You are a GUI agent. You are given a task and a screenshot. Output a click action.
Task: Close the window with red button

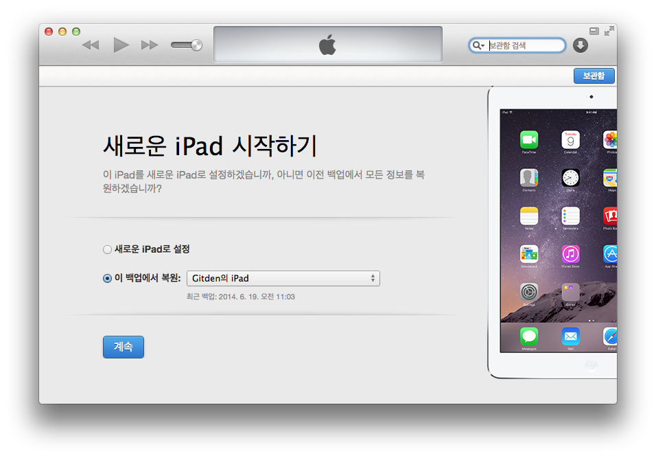click(49, 32)
